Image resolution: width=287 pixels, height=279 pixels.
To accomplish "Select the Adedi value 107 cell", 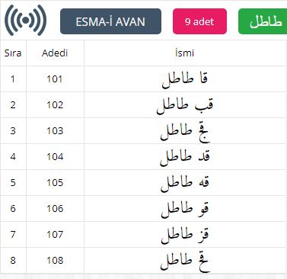I will click(x=55, y=234).
